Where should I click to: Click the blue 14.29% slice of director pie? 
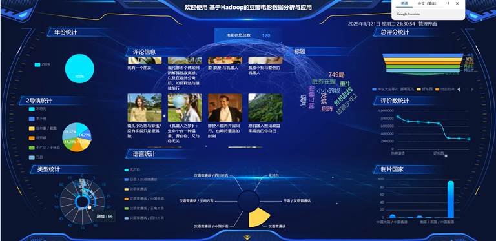tap(85, 135)
